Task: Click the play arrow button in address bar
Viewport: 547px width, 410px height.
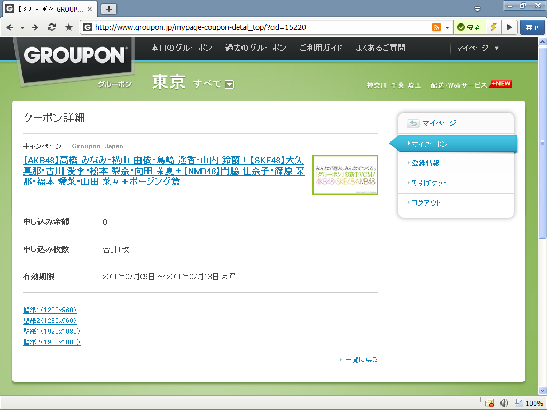Action: (x=509, y=27)
